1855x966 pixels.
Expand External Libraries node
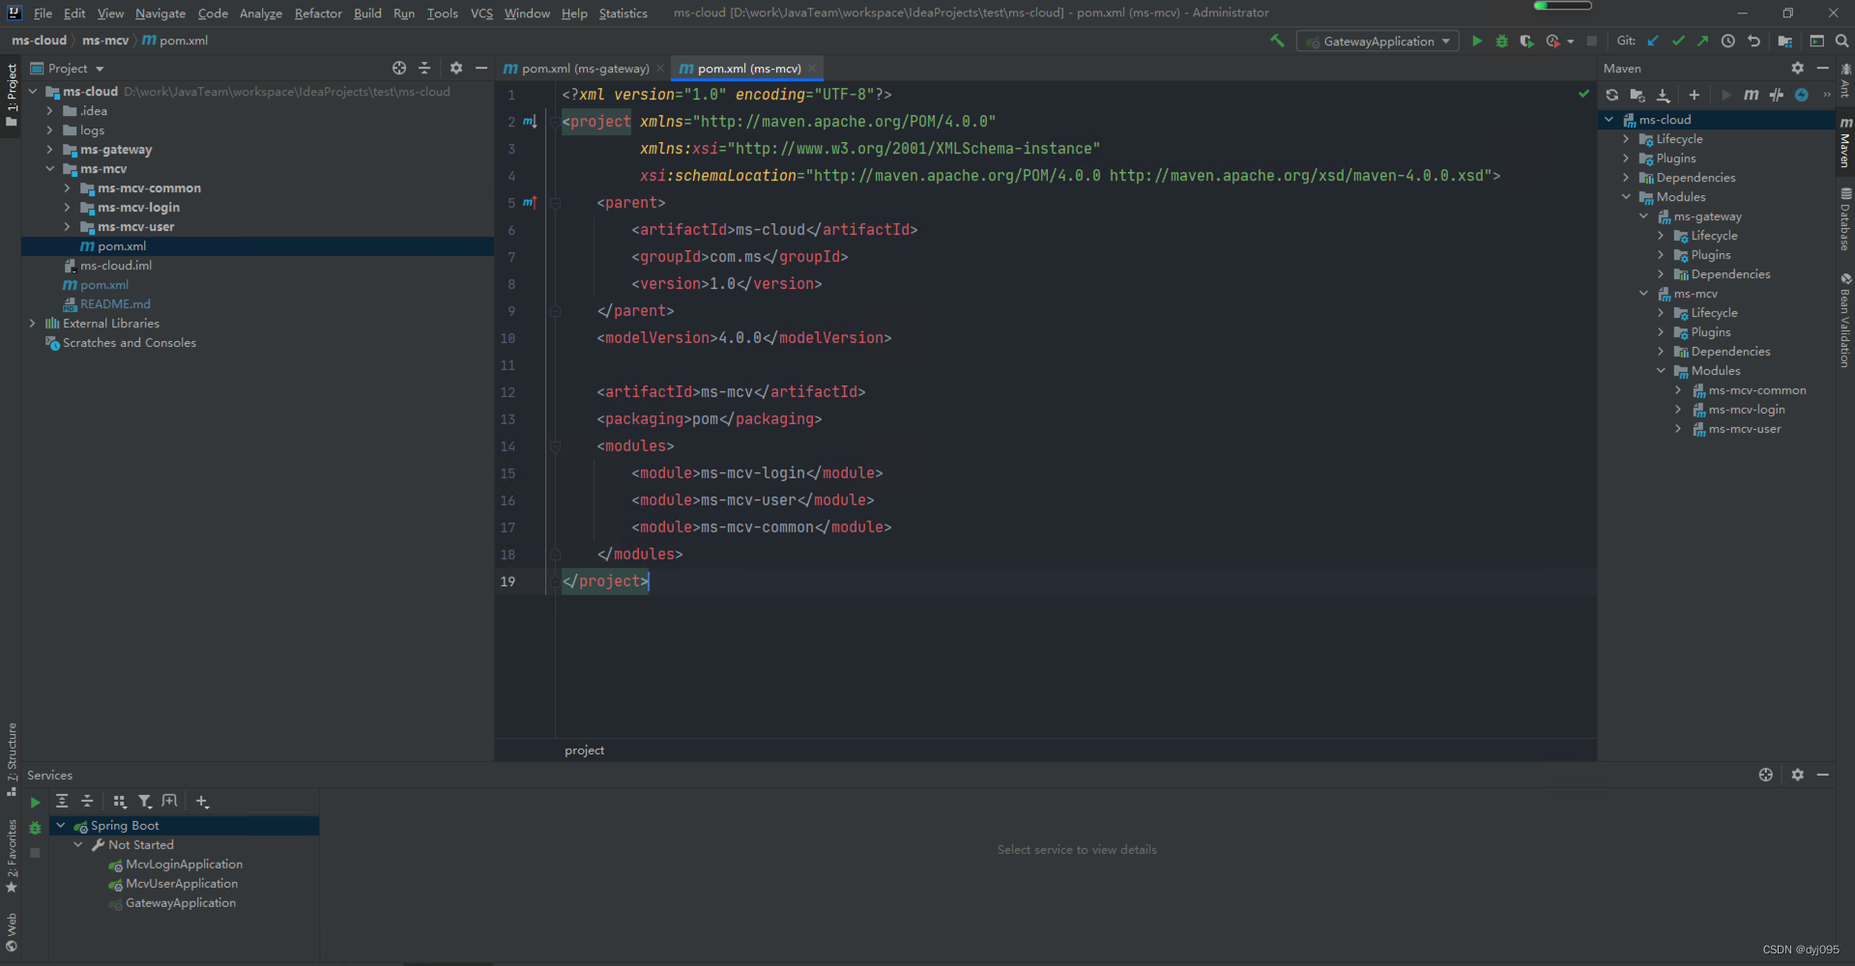pos(33,324)
